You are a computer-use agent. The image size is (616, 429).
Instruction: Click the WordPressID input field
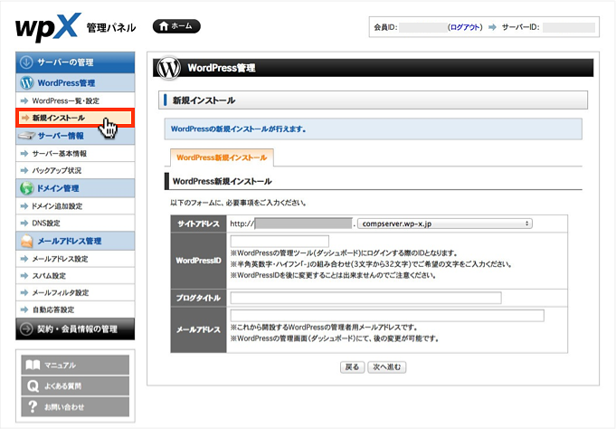coord(280,241)
